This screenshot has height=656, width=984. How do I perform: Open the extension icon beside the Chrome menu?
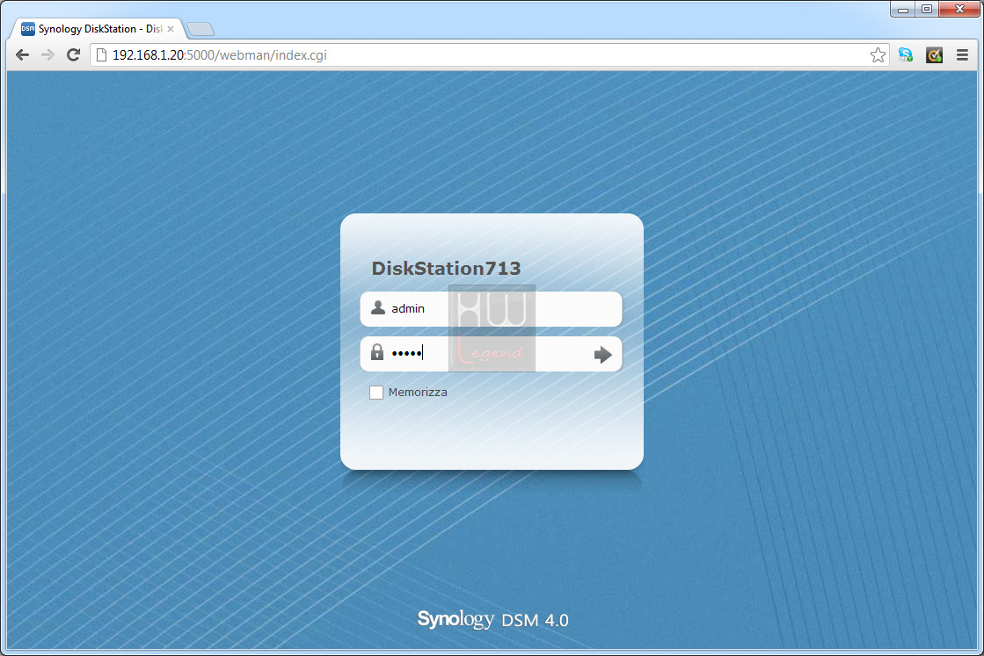(x=934, y=55)
